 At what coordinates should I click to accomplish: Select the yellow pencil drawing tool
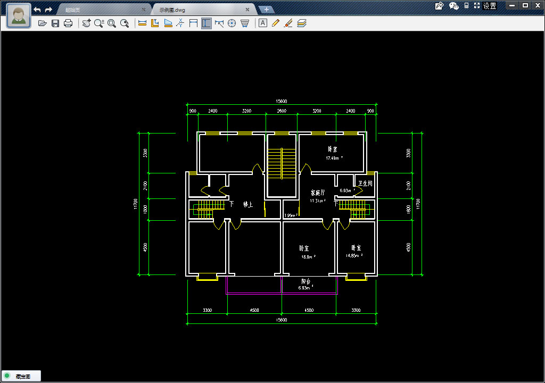pos(276,23)
